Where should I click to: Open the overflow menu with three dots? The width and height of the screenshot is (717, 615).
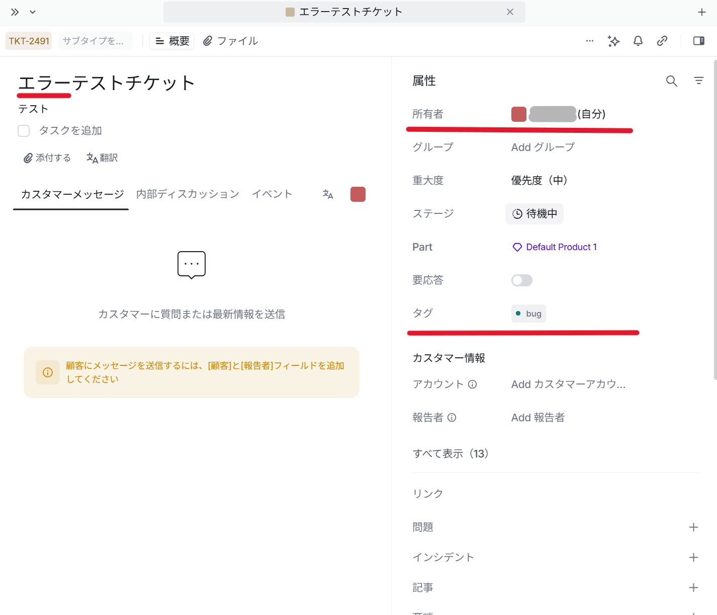pyautogui.click(x=589, y=41)
